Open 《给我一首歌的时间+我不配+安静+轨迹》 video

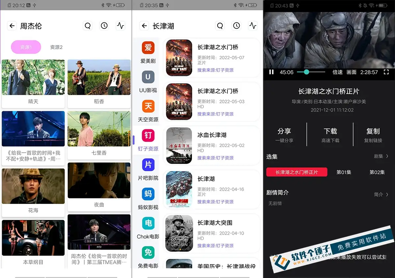tap(33, 129)
